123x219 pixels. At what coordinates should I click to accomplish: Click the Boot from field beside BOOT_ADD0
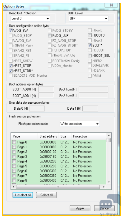pos(93,89)
